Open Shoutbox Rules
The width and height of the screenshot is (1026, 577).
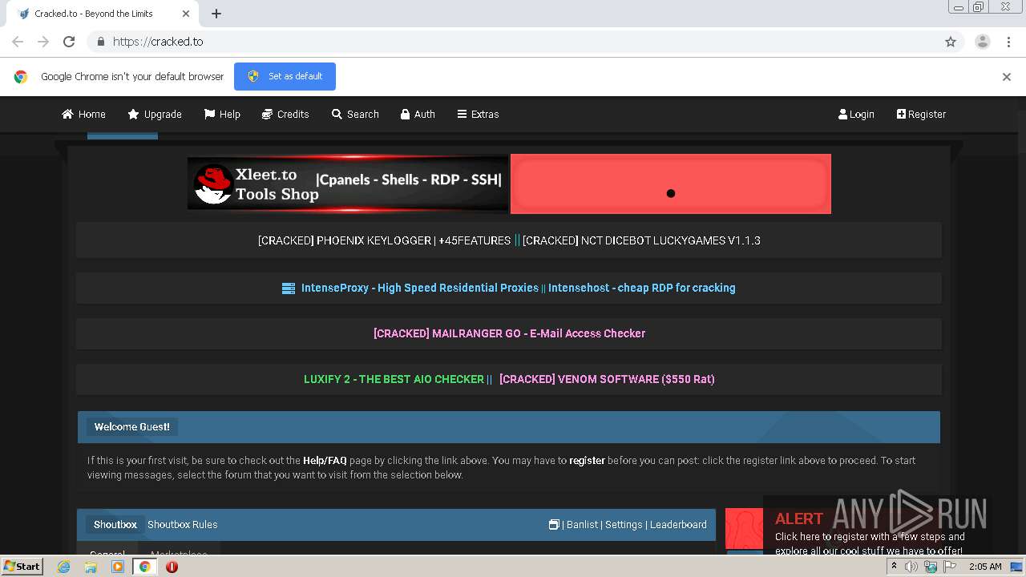(183, 525)
